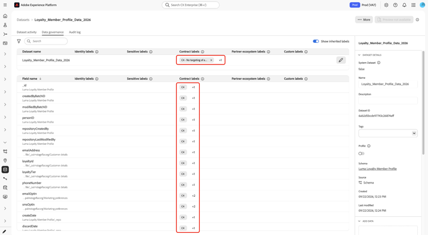
Task: Open the Tags dropdown
Action: coord(387,133)
